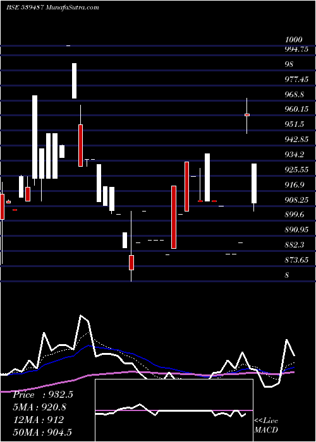Screen dimensions: 316x442
Task: Click the 916.9 price level label
Action: pyautogui.click(x=295, y=185)
